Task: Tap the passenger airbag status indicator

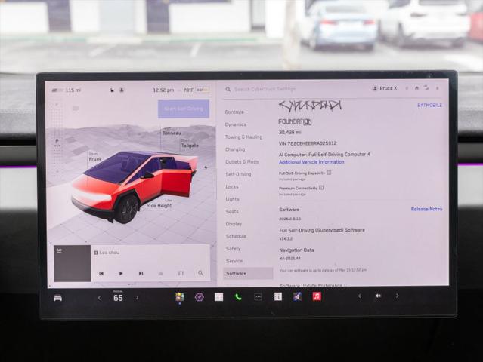Action: pos(203,90)
